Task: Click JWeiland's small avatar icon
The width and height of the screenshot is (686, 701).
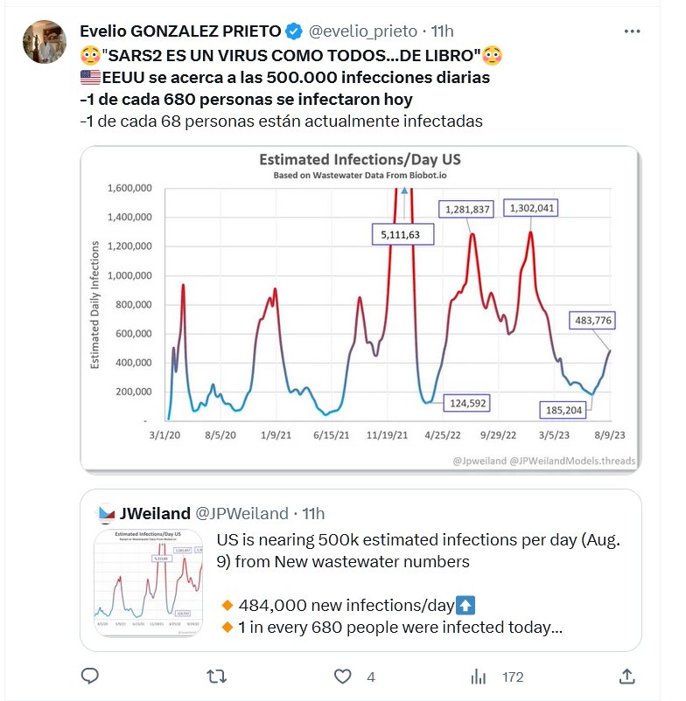Action: [107, 513]
